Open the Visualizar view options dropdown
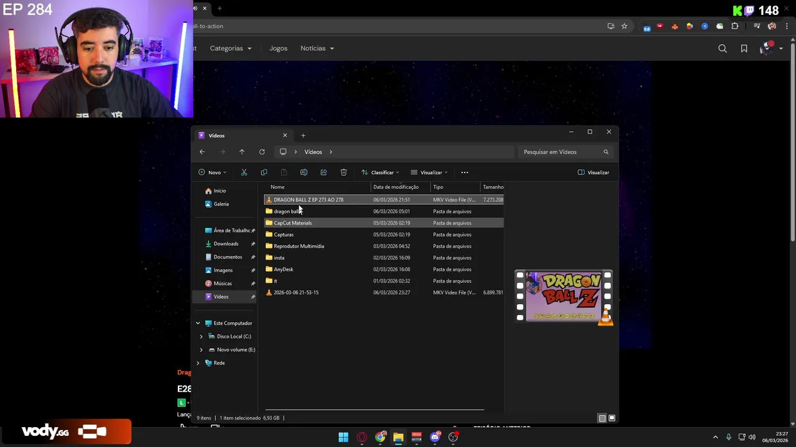The height and width of the screenshot is (447, 796). click(x=429, y=172)
